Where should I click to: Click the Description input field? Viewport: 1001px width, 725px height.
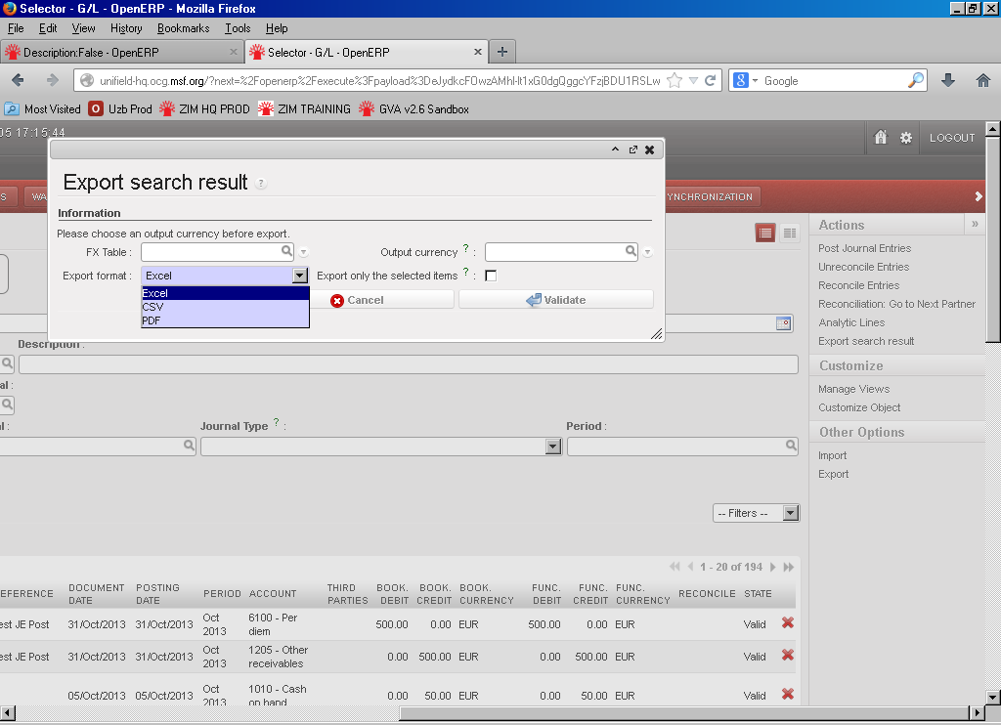408,364
